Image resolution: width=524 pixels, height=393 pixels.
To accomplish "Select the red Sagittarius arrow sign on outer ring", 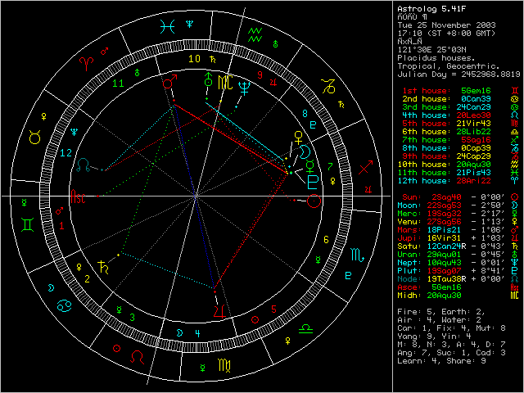I will tap(365, 167).
